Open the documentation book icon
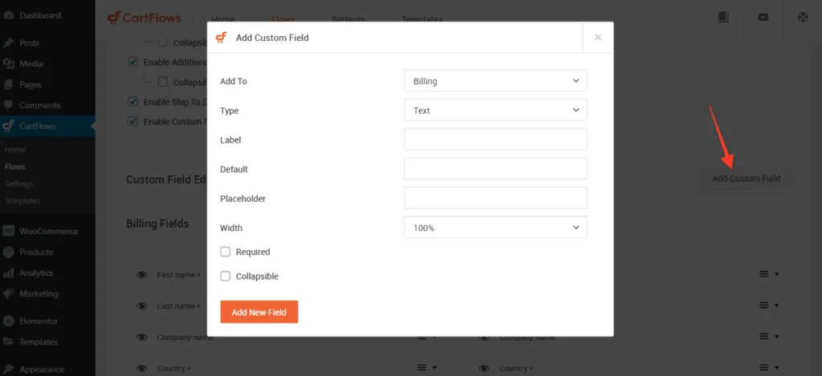Image resolution: width=822 pixels, height=376 pixels. click(x=722, y=17)
